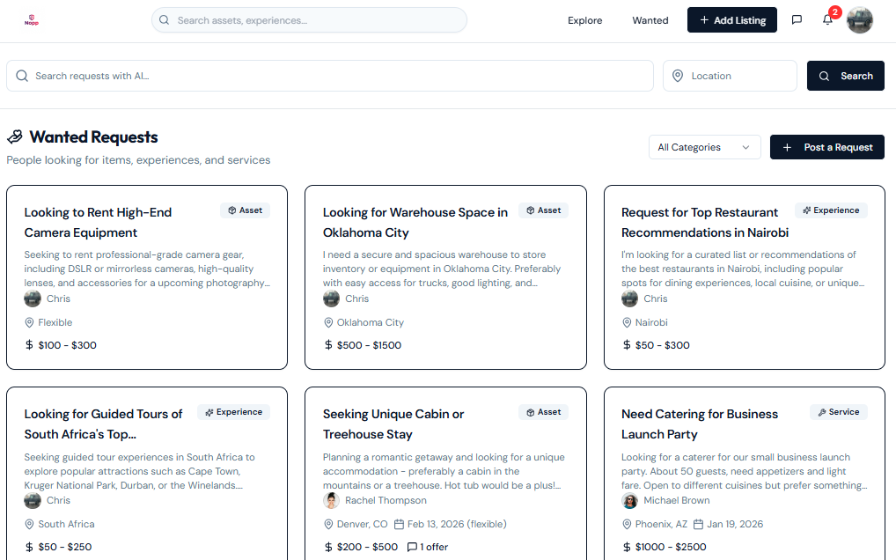Click the dollar icon on the catering request card

tap(625, 547)
